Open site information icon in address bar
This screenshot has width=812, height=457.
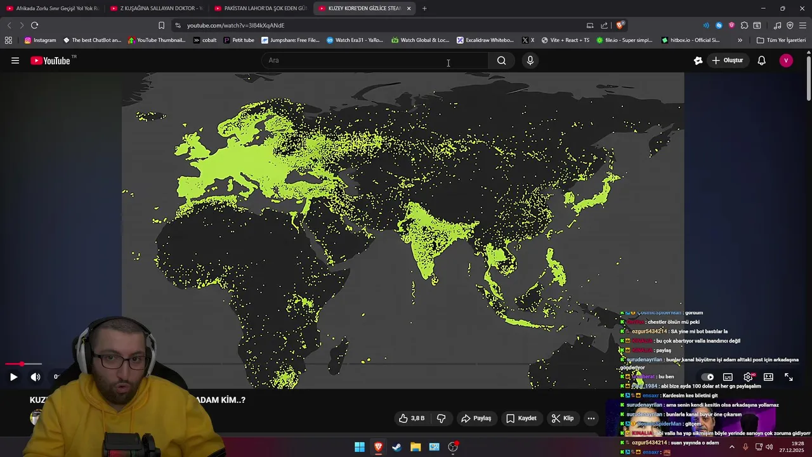coord(178,25)
